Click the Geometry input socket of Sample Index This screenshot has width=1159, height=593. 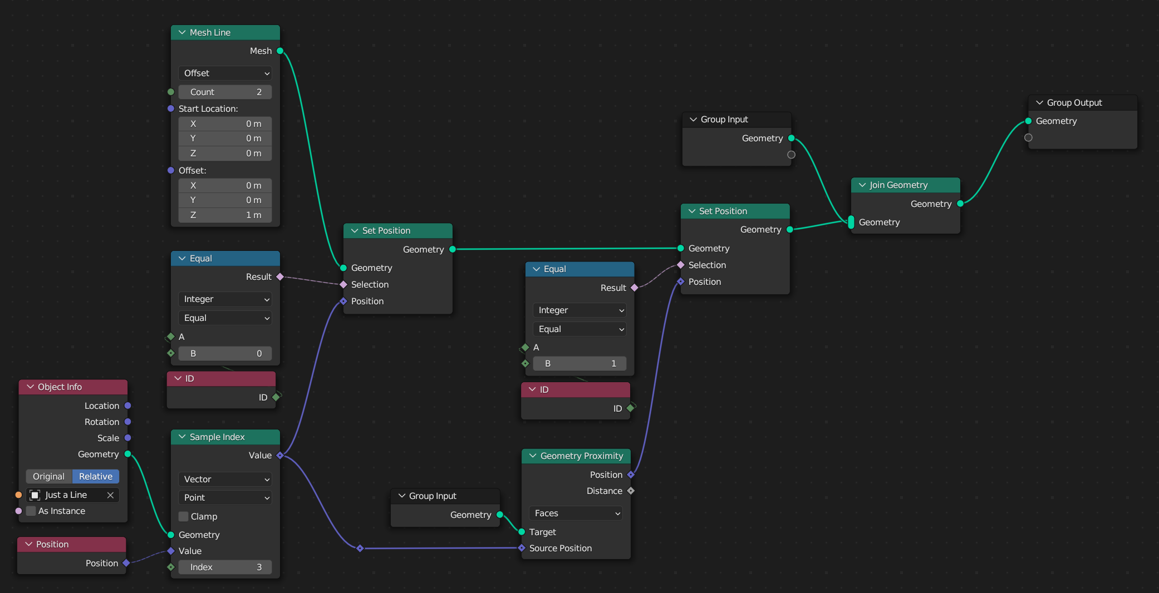point(171,535)
